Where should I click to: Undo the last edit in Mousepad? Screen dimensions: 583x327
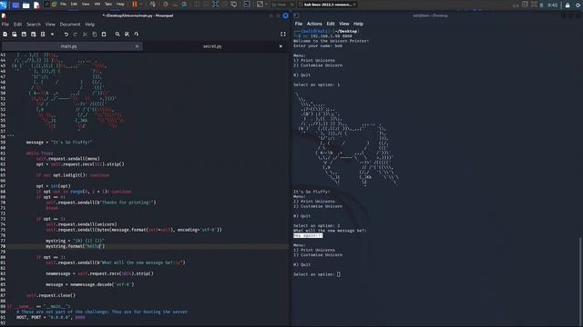tap(66, 35)
